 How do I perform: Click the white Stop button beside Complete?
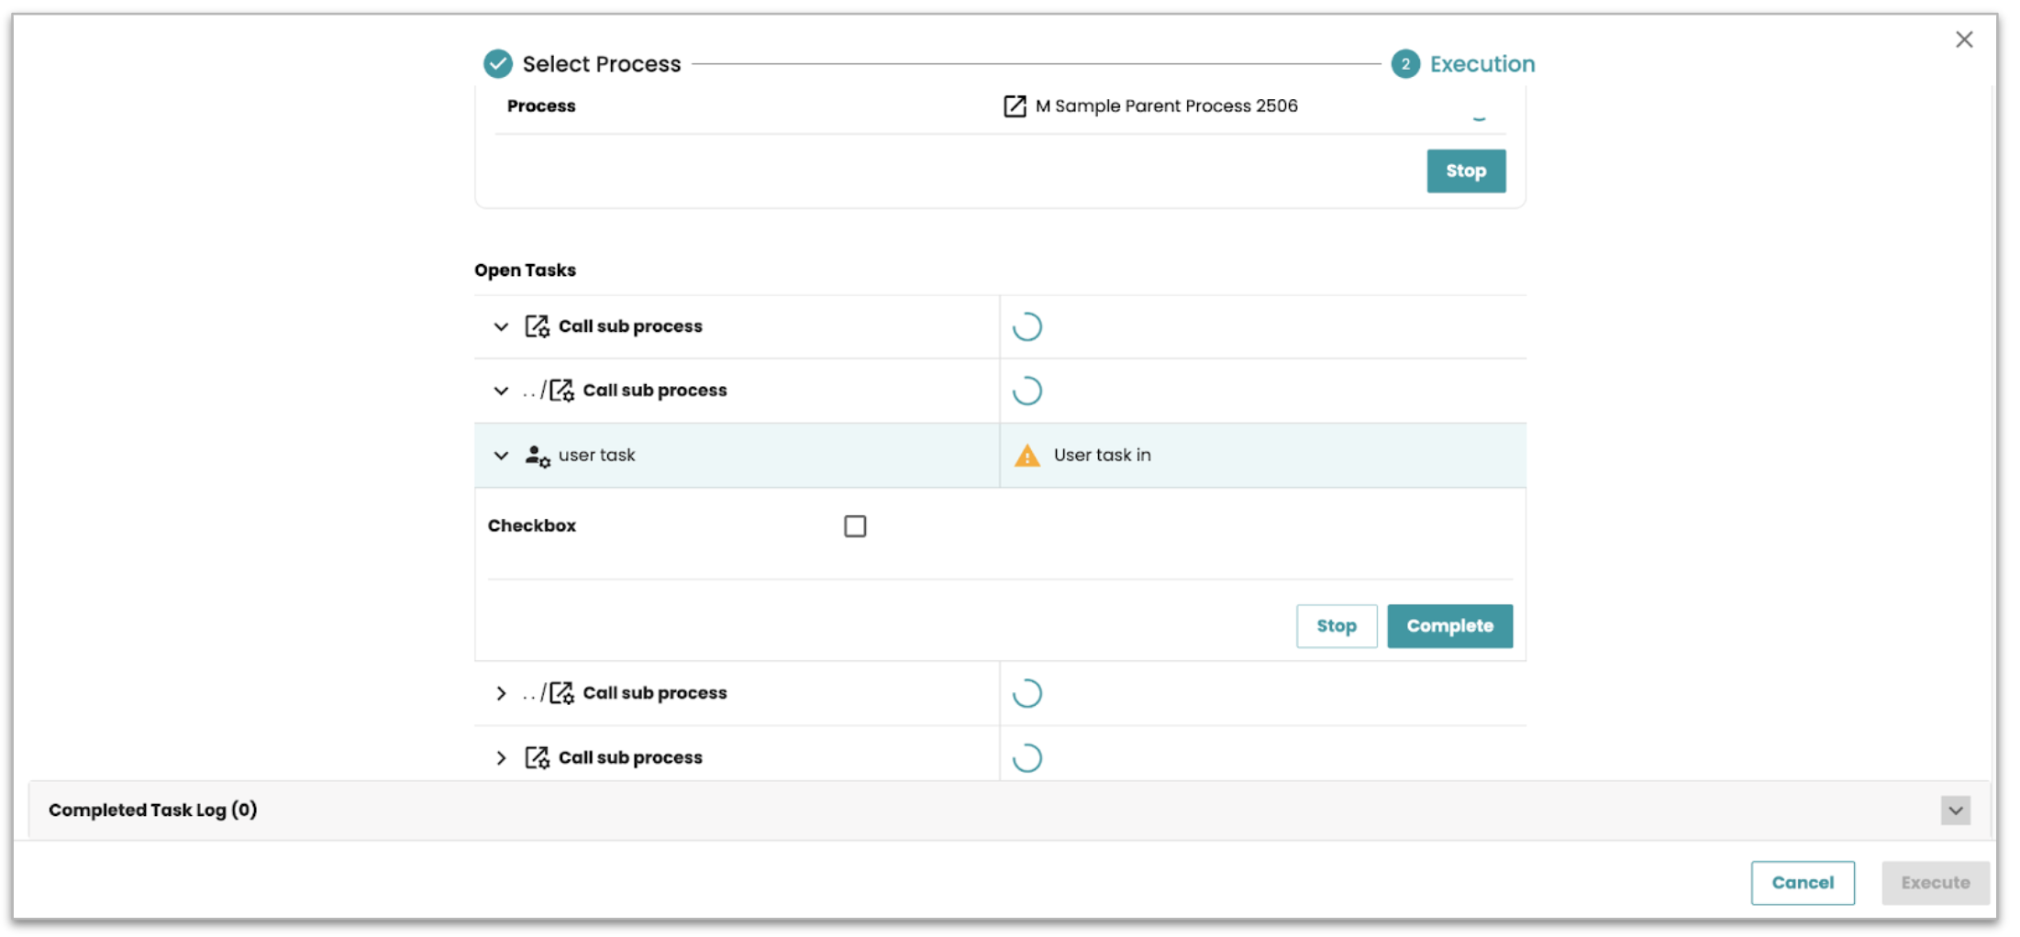click(x=1336, y=626)
